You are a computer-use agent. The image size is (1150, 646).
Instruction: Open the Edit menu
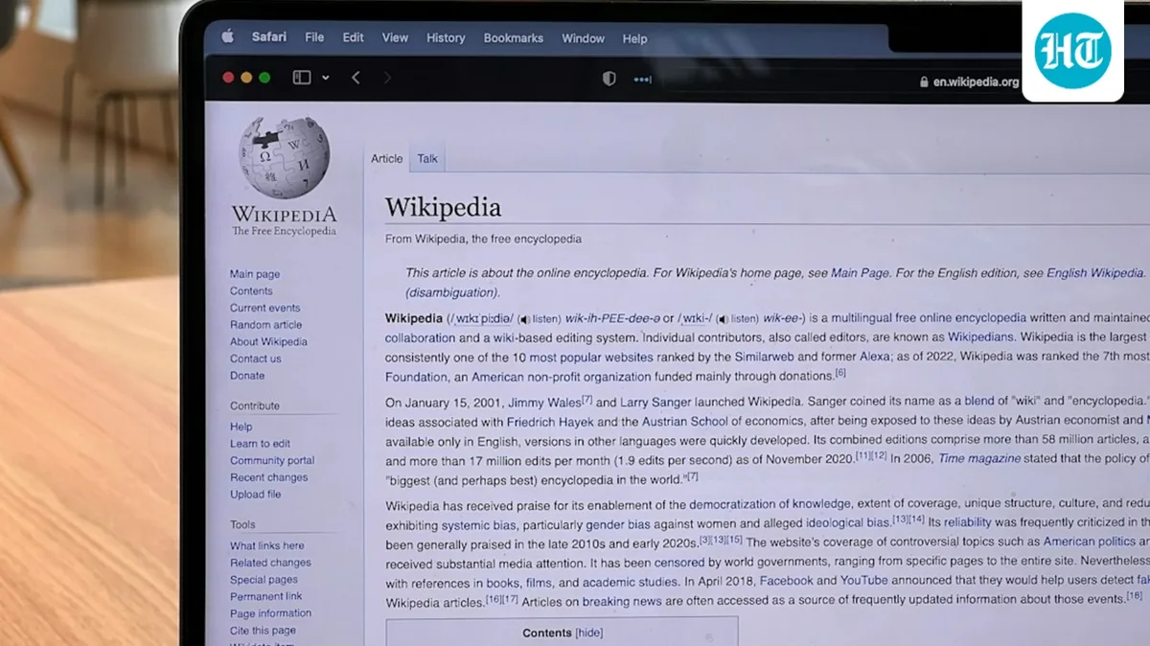pos(354,37)
